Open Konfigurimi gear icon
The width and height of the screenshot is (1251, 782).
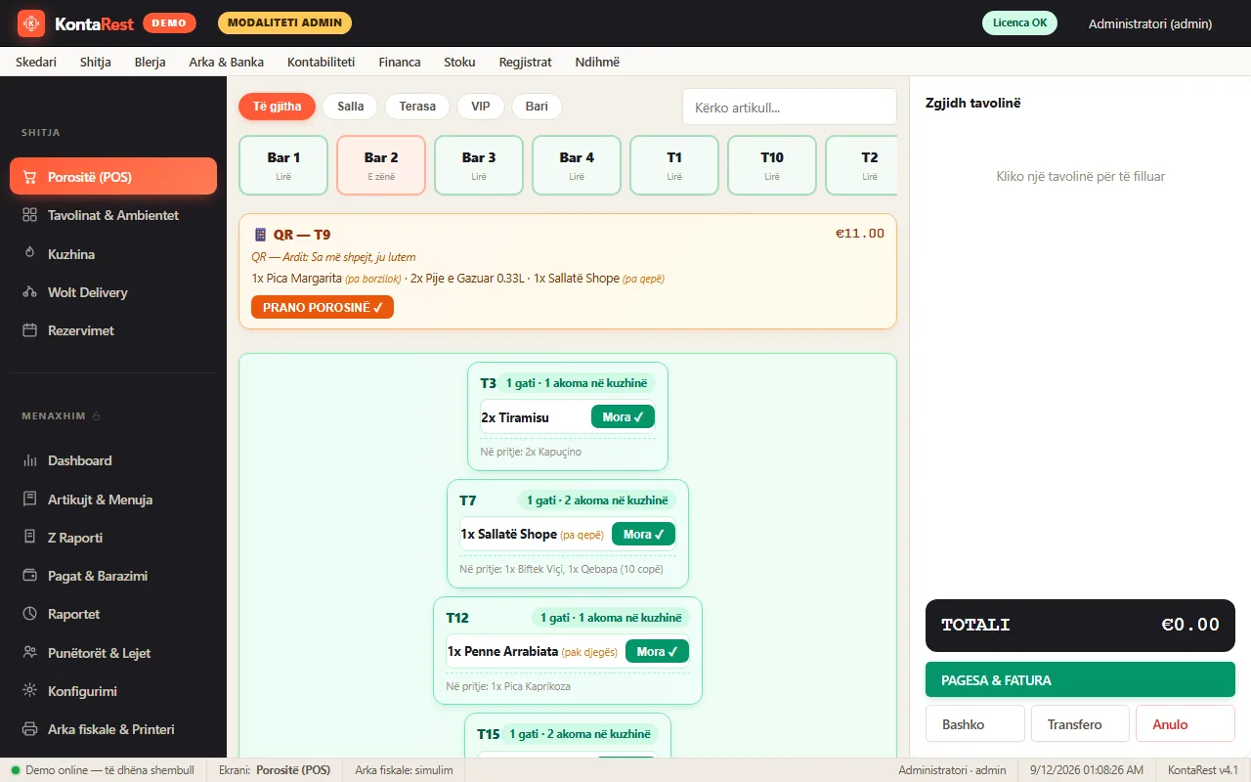pyautogui.click(x=29, y=691)
